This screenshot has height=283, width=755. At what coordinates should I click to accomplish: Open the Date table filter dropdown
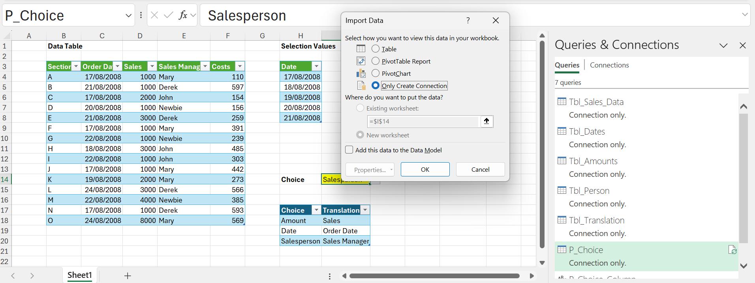pos(316,66)
